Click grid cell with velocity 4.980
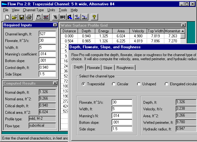Image resolution: width=197 pixels, height=142 pixels. (138, 36)
